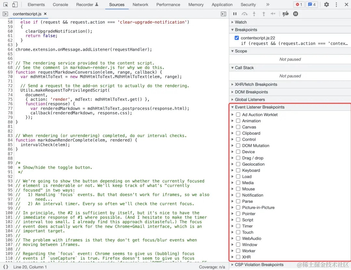Expand the Script event category arrow
Screen dimensions: 351x270
(232, 220)
